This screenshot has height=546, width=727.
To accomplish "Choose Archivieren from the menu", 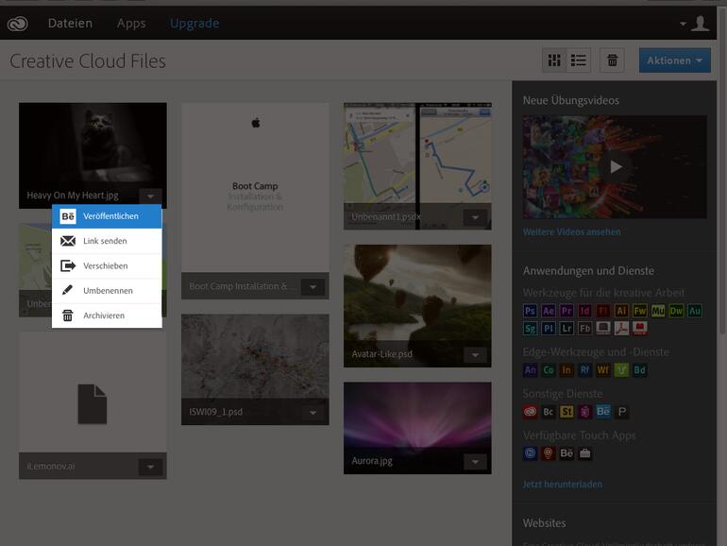I will coord(107,316).
